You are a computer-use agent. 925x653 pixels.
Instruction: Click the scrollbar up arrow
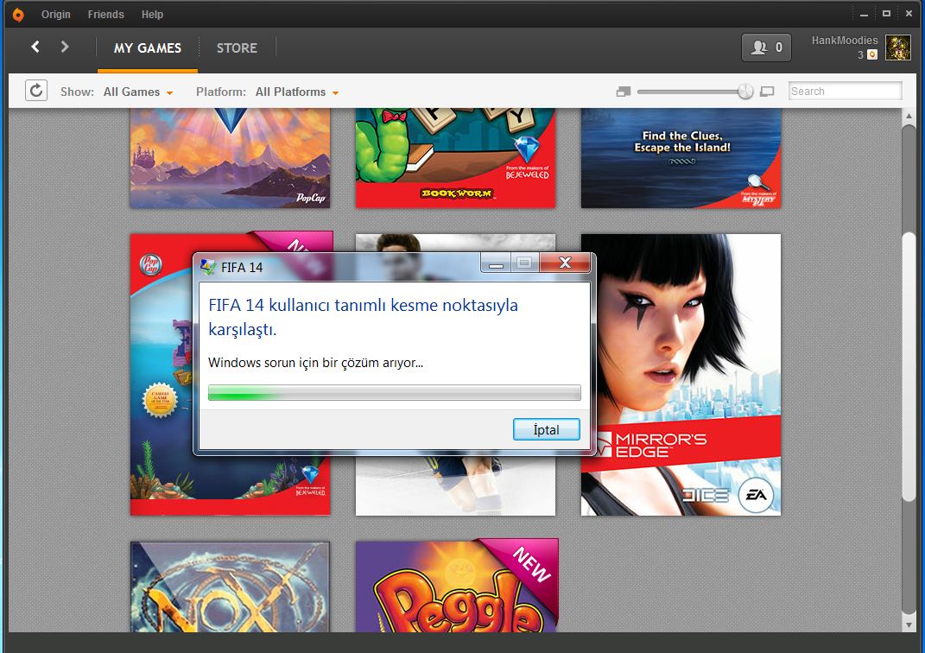[909, 117]
